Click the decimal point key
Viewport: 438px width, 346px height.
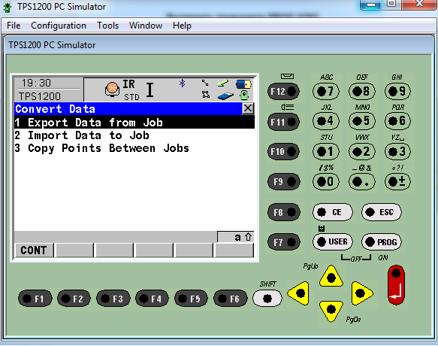click(361, 181)
